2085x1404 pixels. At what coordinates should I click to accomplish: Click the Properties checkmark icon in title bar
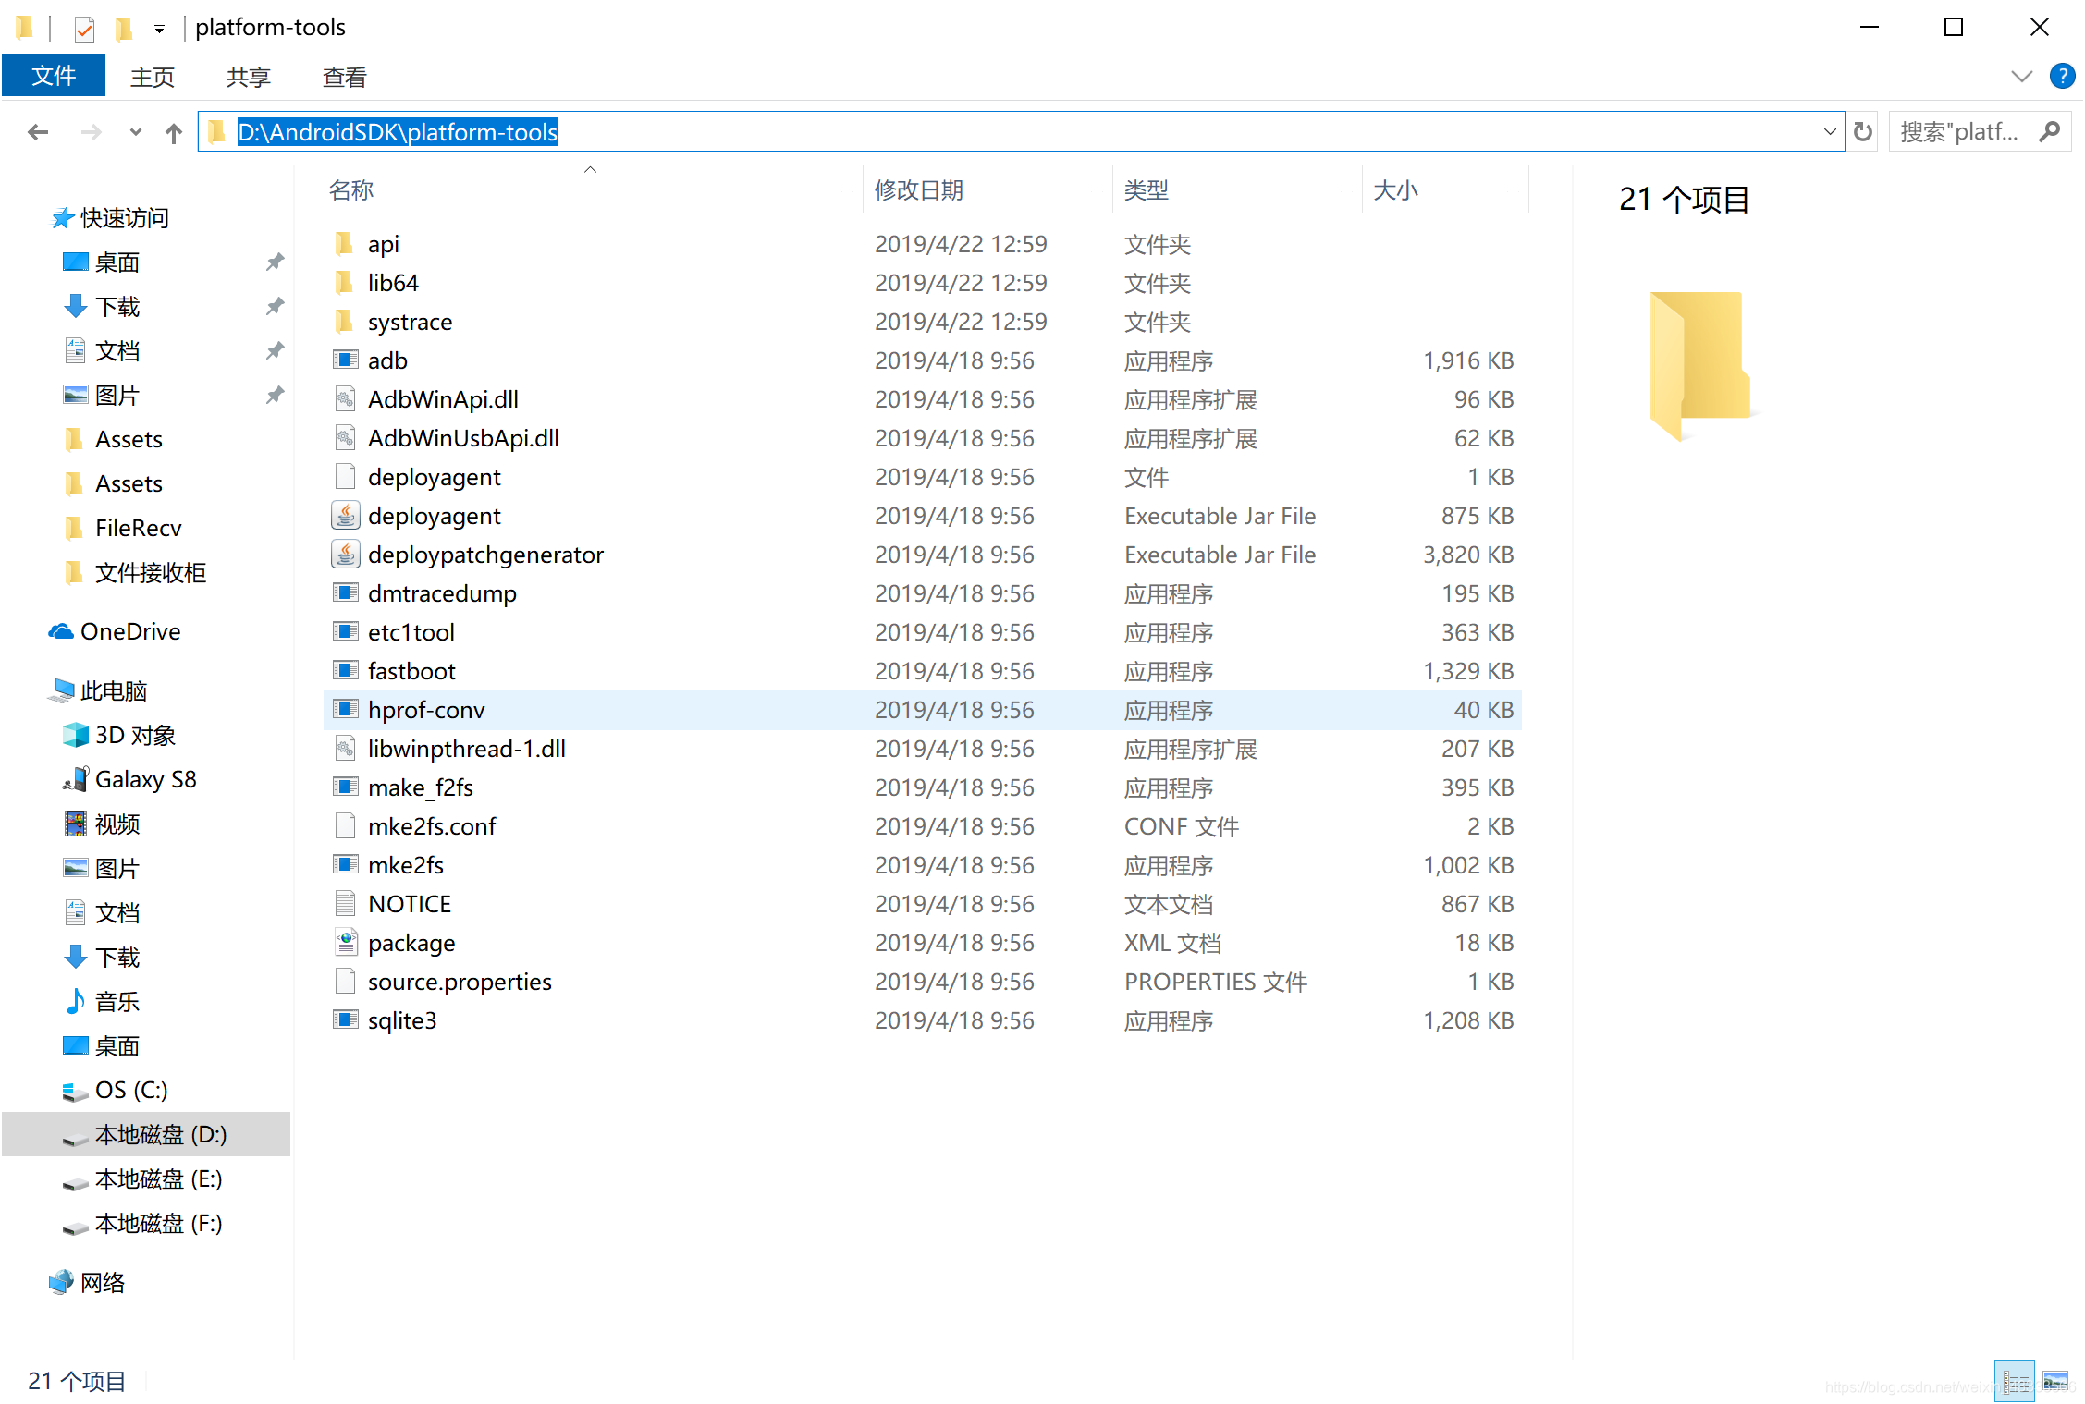[84, 30]
